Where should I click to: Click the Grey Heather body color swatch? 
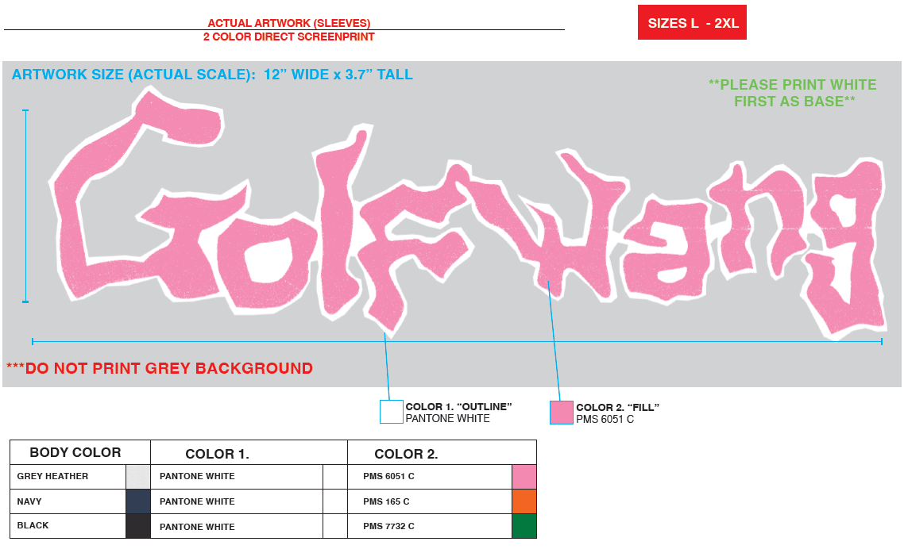coord(138,477)
